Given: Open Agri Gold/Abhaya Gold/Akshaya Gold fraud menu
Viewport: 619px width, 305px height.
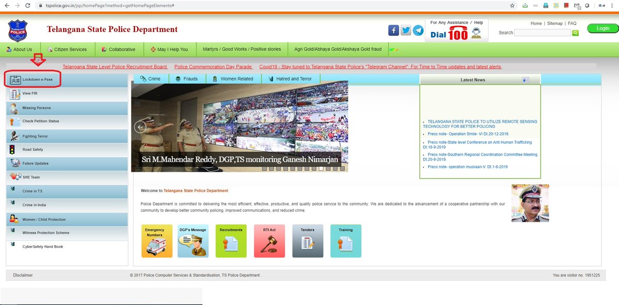Looking at the screenshot, I should point(338,50).
